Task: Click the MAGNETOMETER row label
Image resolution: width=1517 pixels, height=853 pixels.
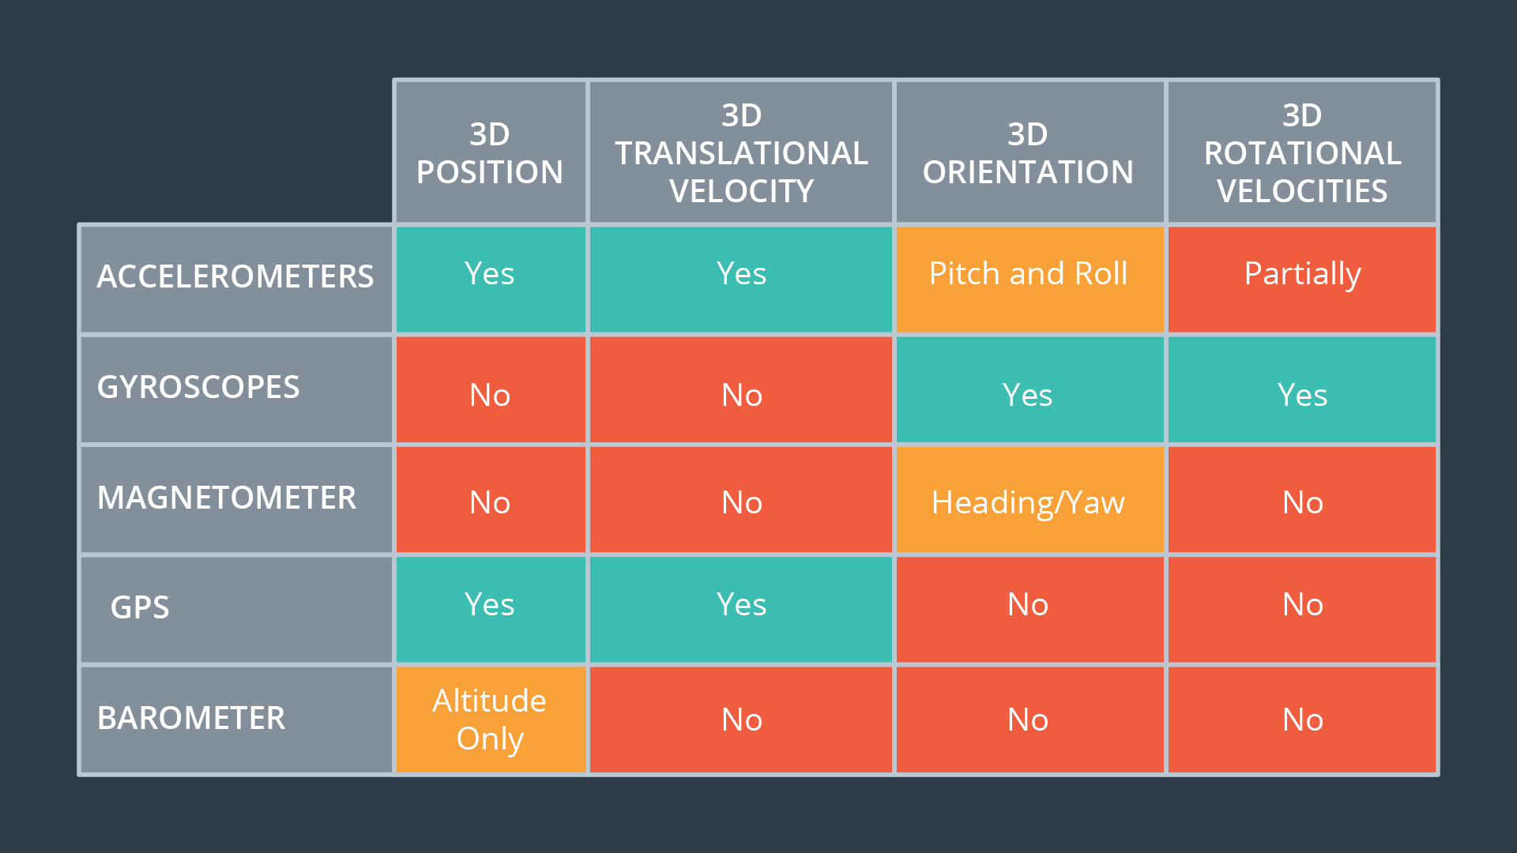Action: [236, 500]
